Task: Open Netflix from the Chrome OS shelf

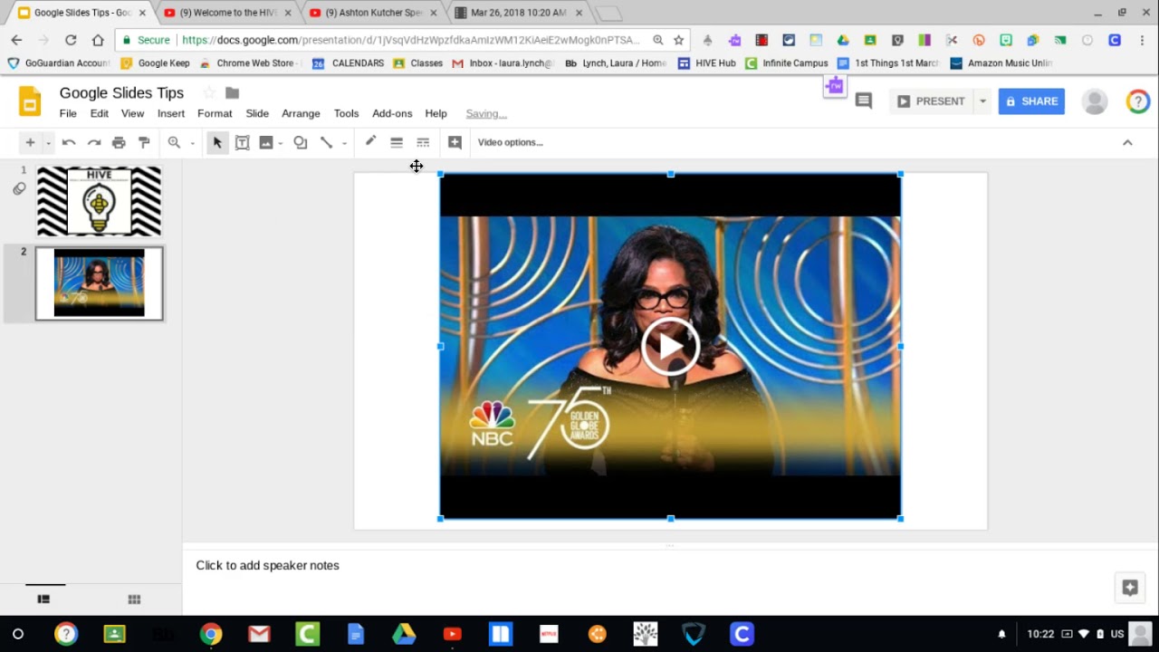Action: point(549,634)
